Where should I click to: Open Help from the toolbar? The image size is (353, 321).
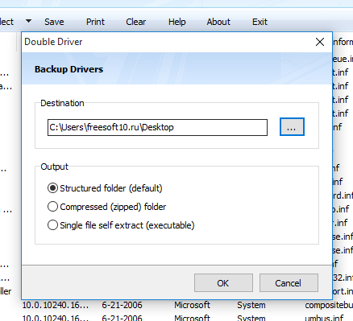(x=176, y=22)
